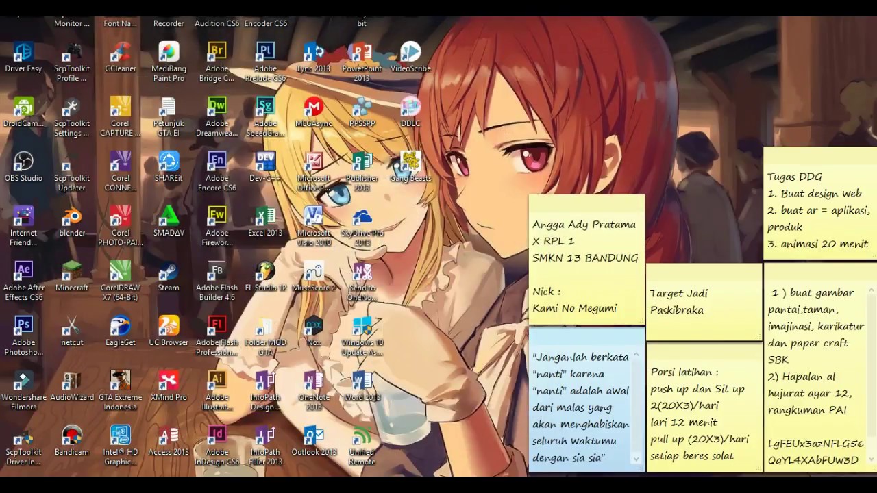
Task: Click the 'Angga Ady Pratama' sticky note text
Action: (584, 225)
